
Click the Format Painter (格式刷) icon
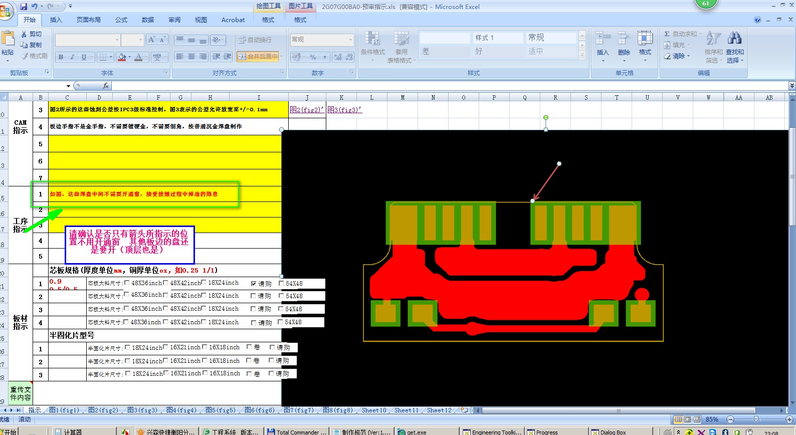pos(25,56)
